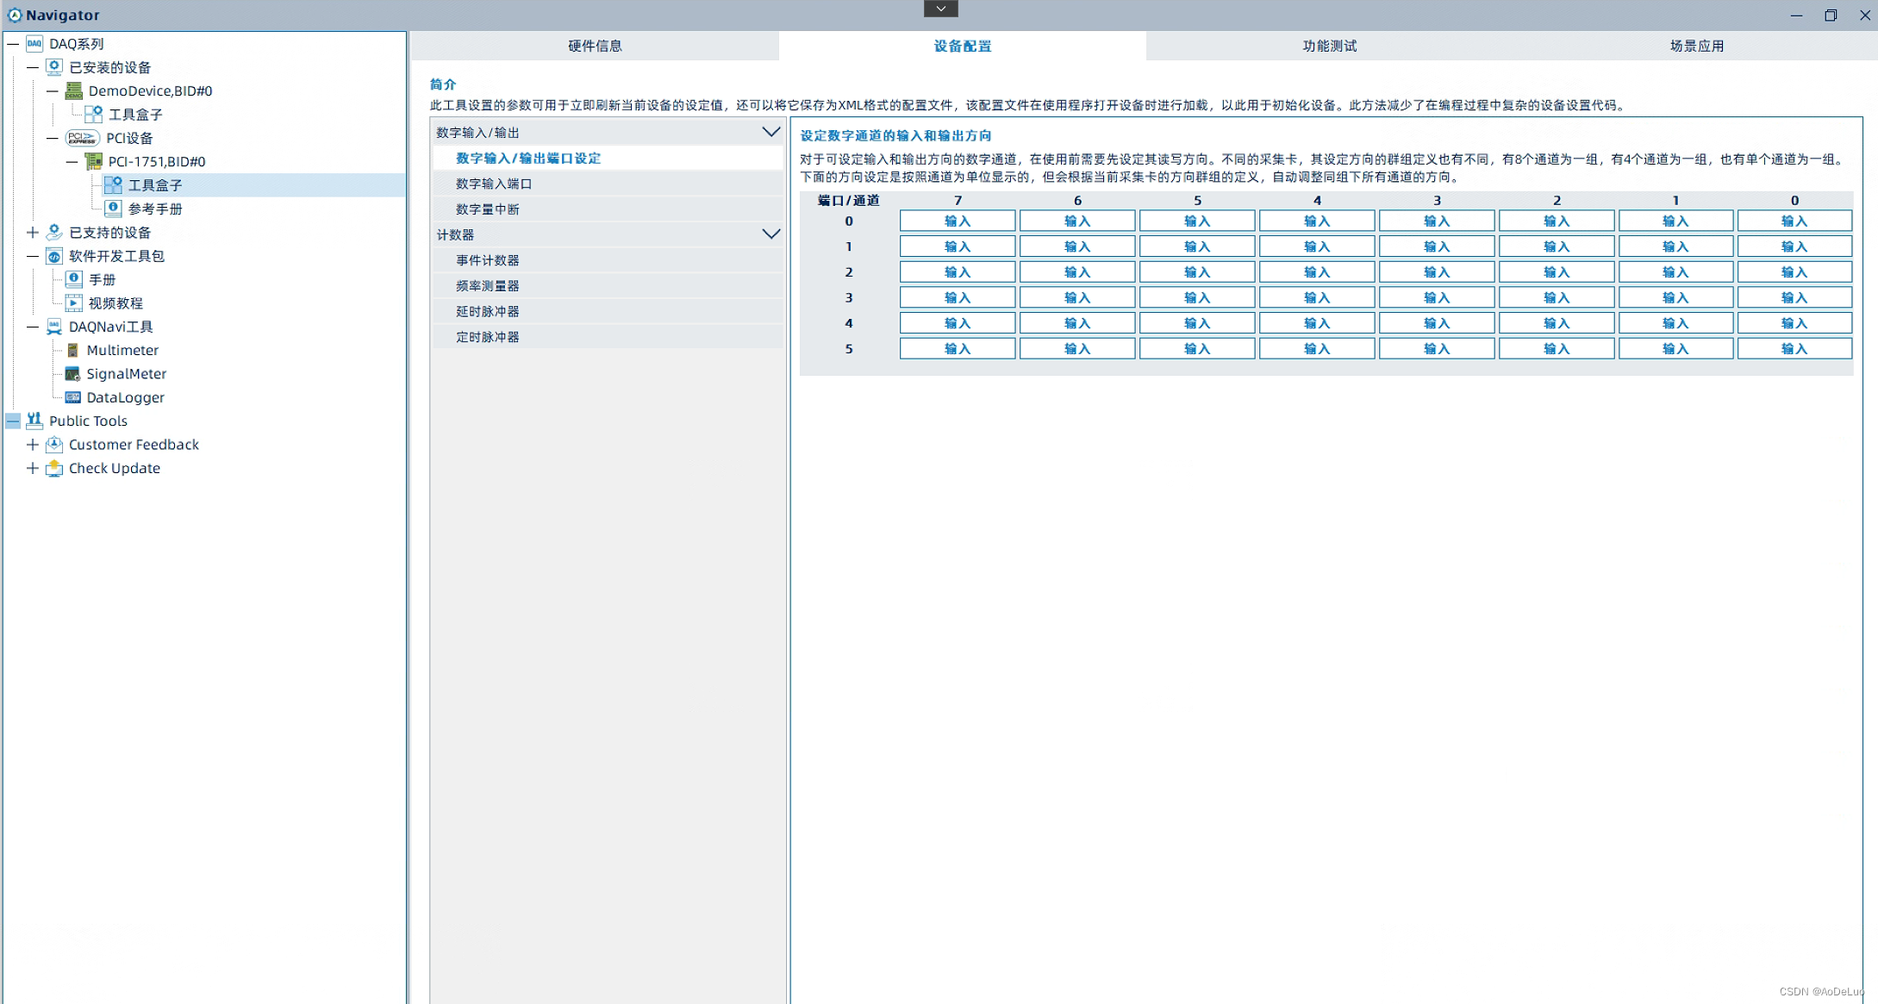Click the Customer Feedback icon
The image size is (1878, 1004).
click(x=54, y=445)
